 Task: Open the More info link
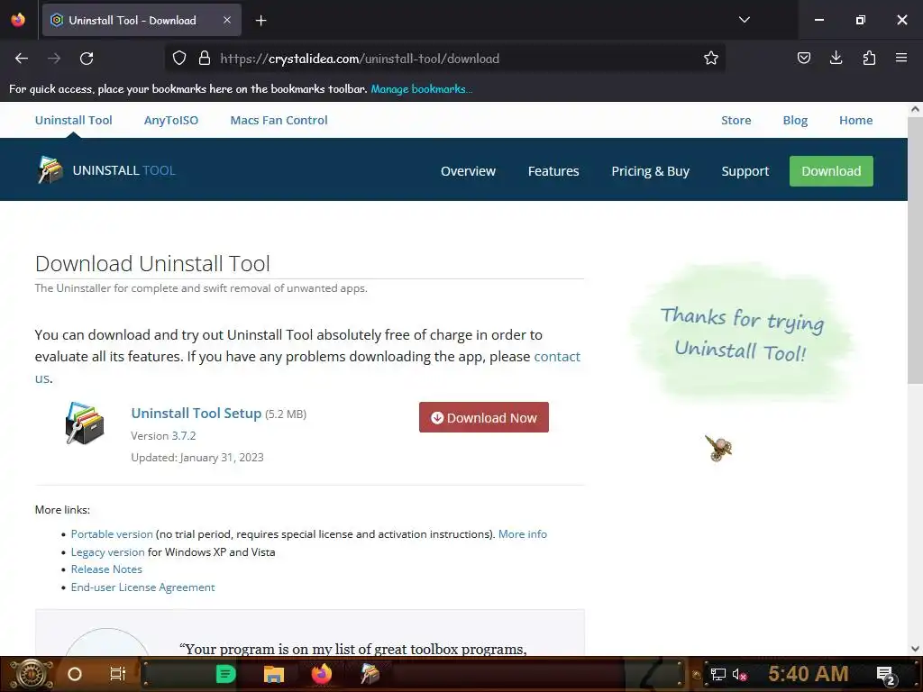[x=523, y=534]
